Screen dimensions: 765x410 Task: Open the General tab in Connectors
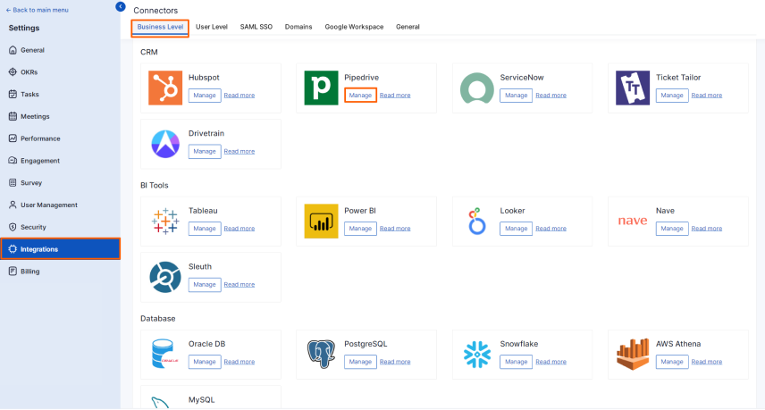408,27
